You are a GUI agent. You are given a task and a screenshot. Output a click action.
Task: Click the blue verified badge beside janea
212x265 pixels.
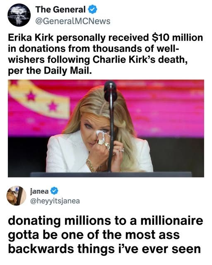(54, 191)
